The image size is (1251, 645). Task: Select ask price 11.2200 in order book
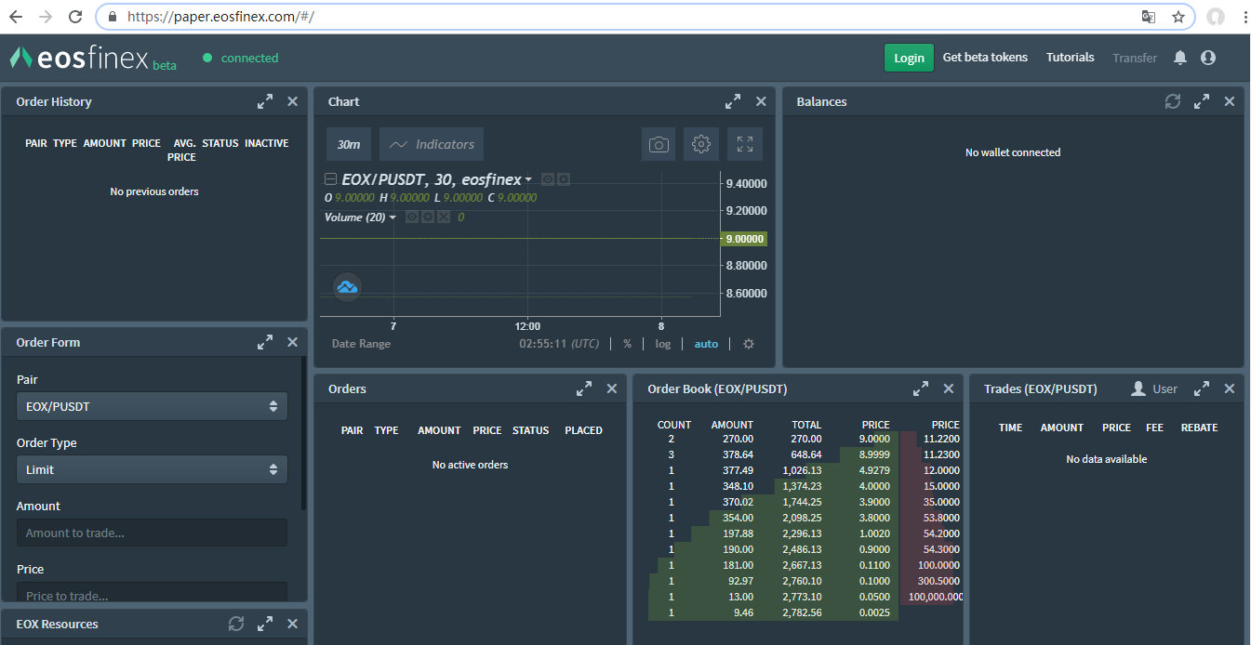(941, 439)
